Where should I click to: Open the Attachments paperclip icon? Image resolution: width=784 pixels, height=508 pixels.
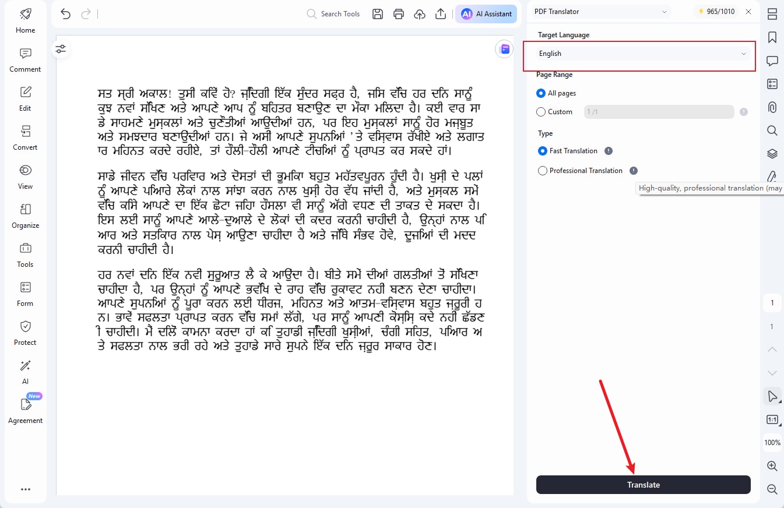(772, 107)
